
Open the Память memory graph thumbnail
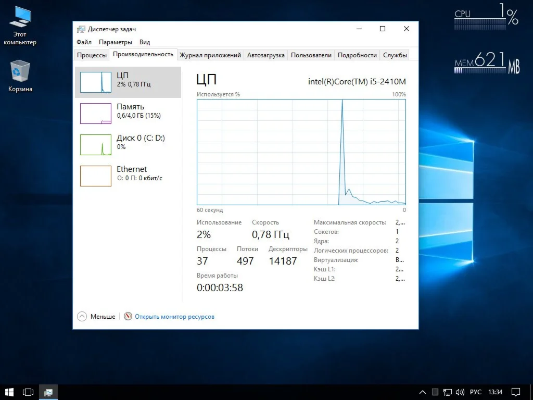tap(96, 114)
